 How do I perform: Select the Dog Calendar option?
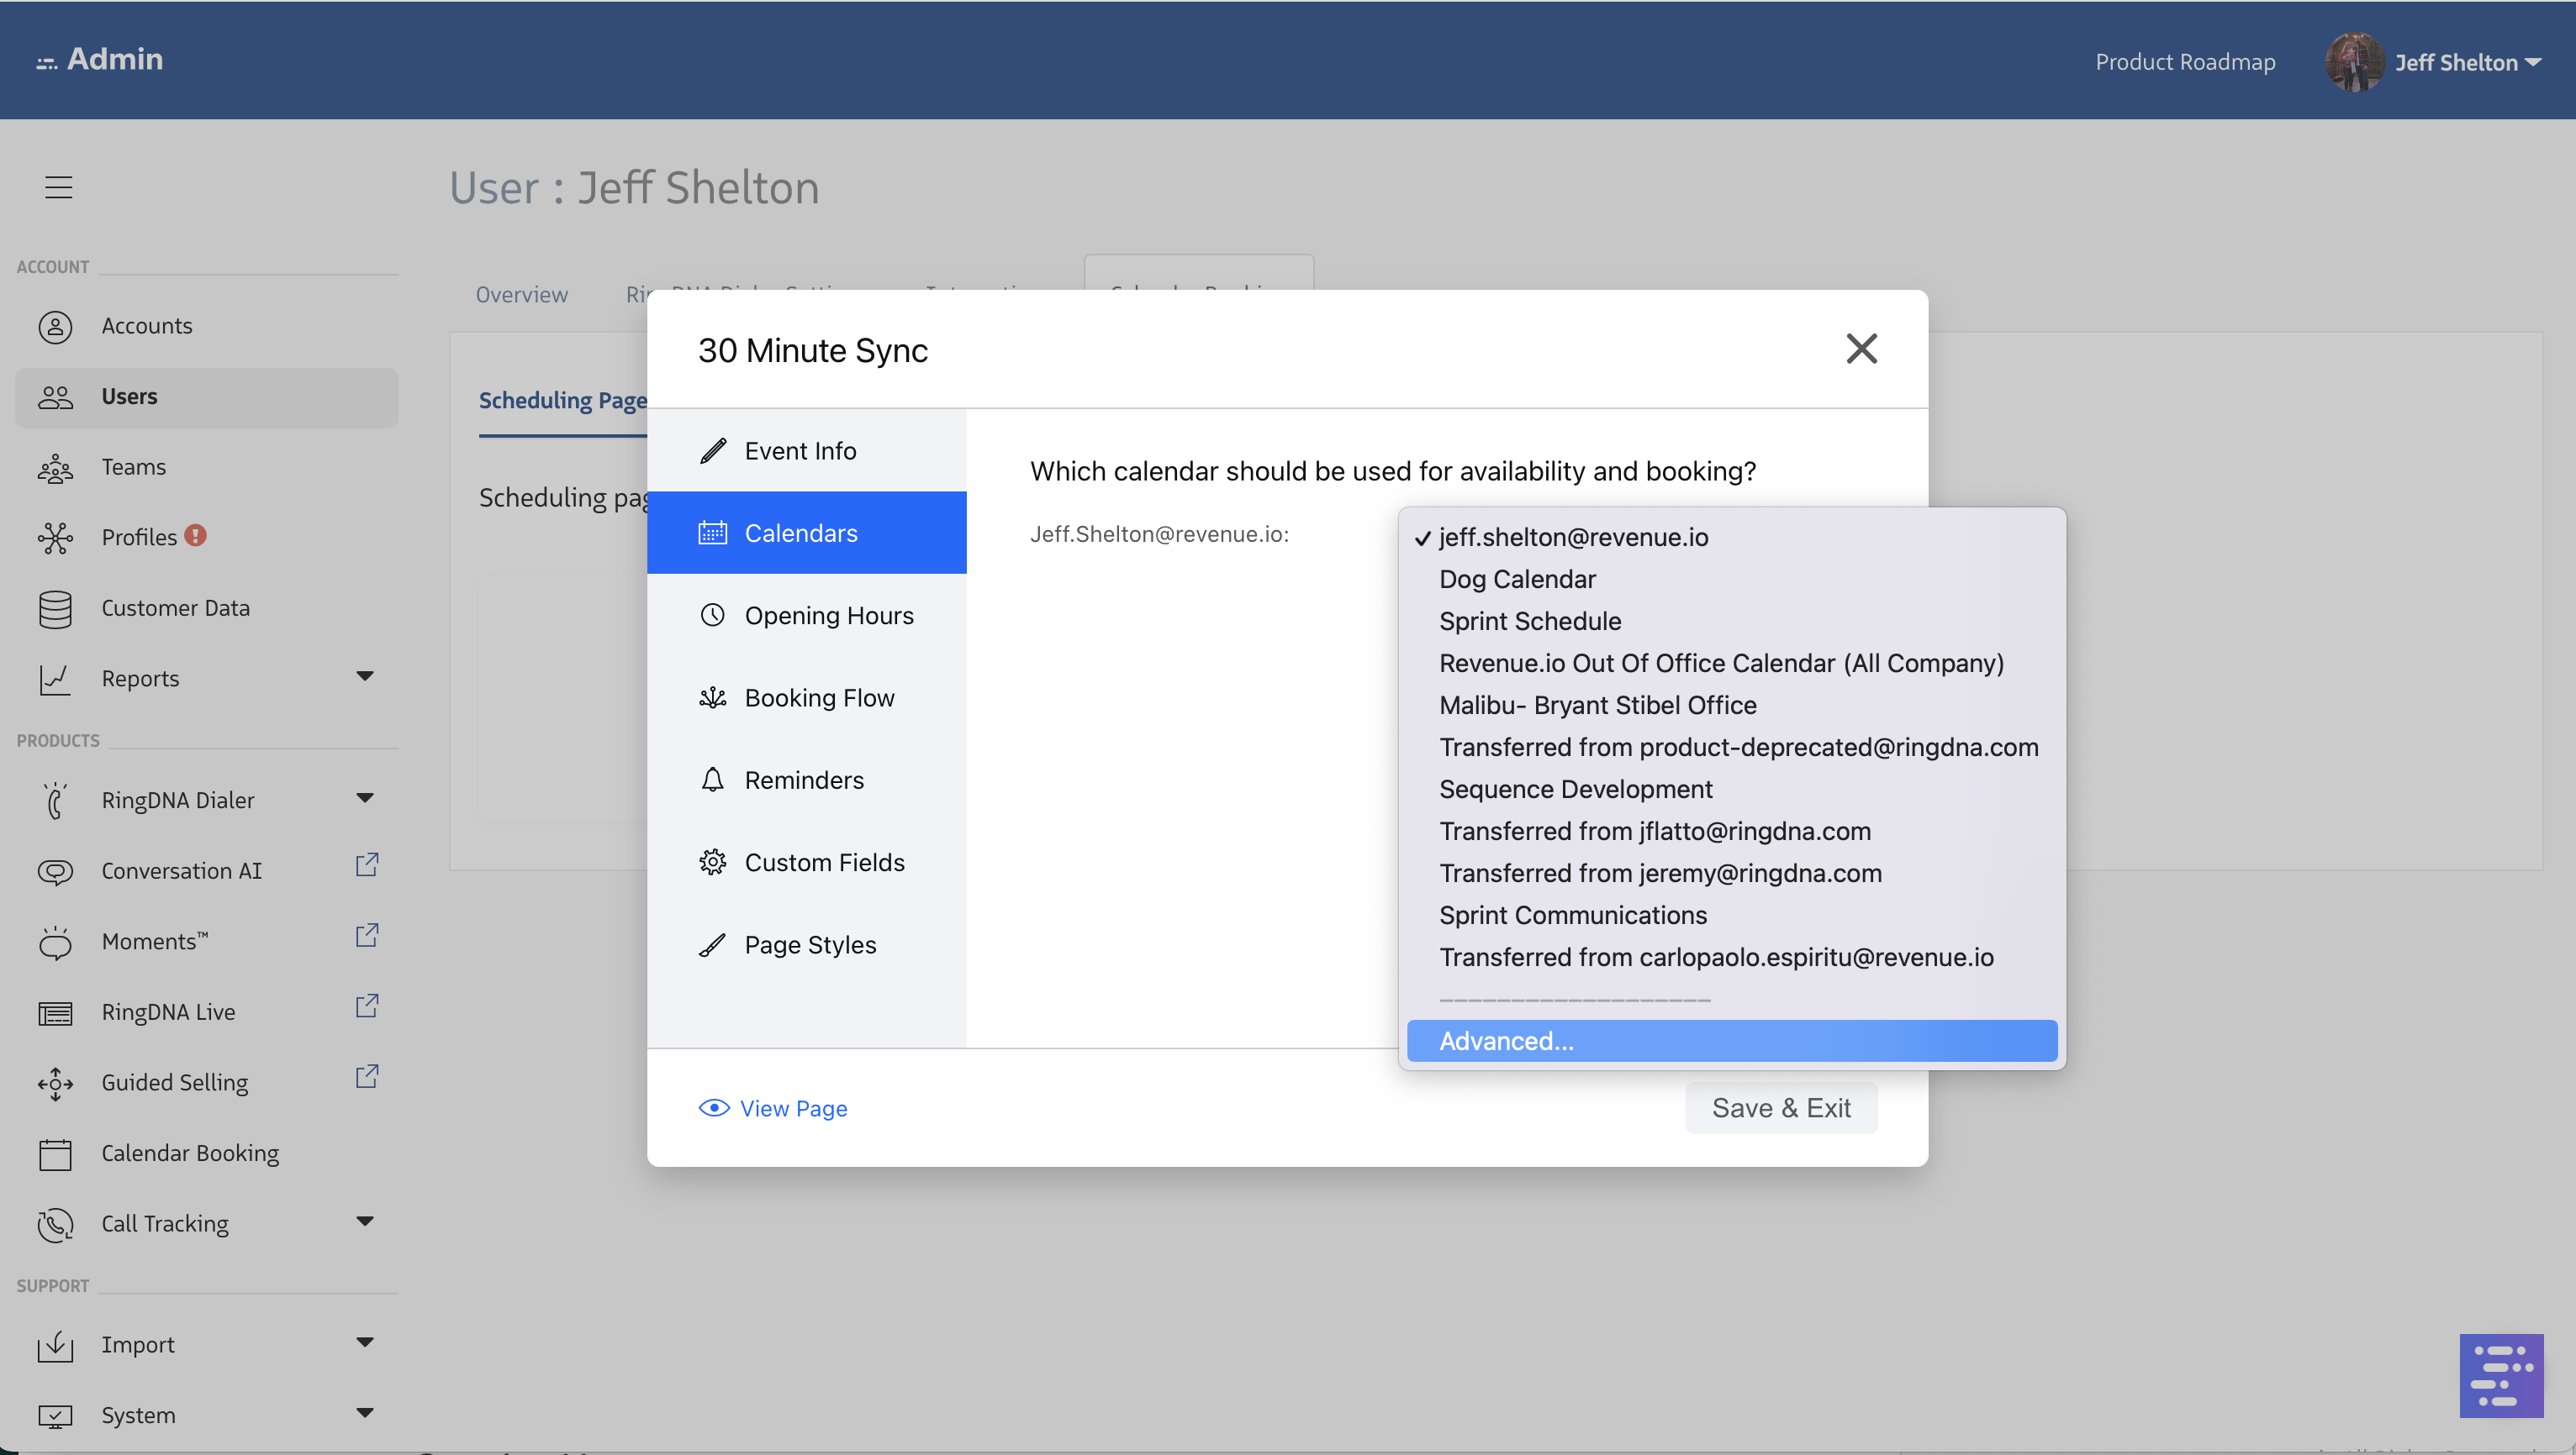(x=1517, y=580)
